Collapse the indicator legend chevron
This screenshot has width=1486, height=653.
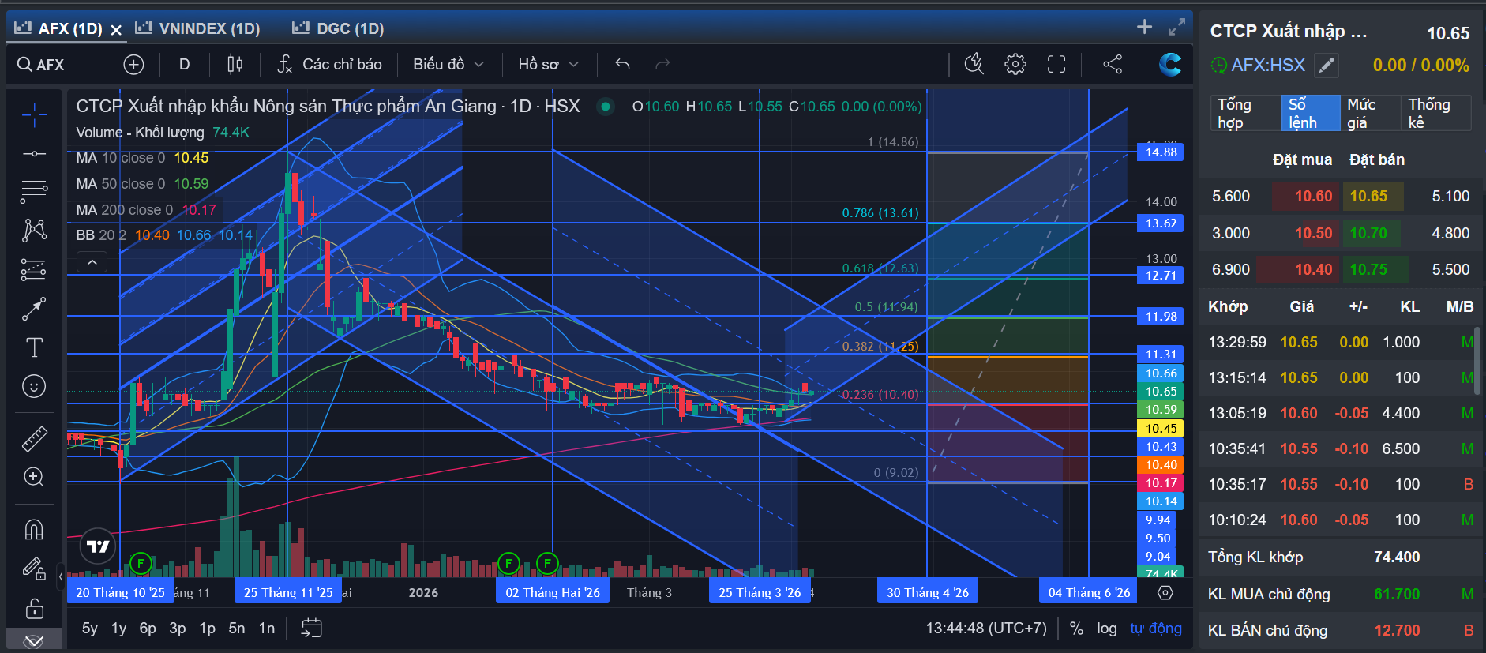pyautogui.click(x=92, y=262)
